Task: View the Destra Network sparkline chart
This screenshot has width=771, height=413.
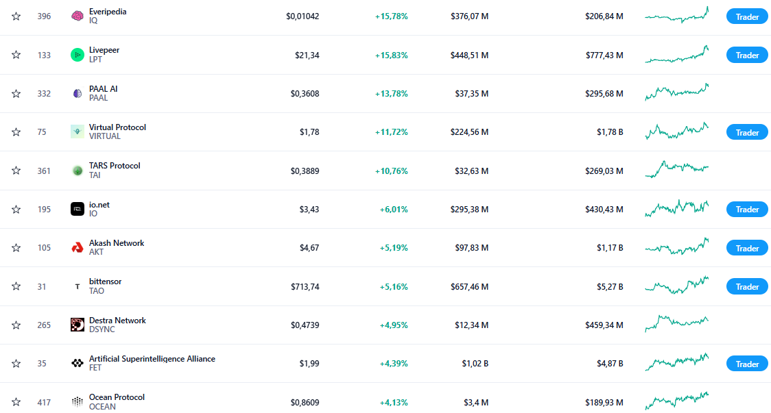Action: click(x=677, y=325)
